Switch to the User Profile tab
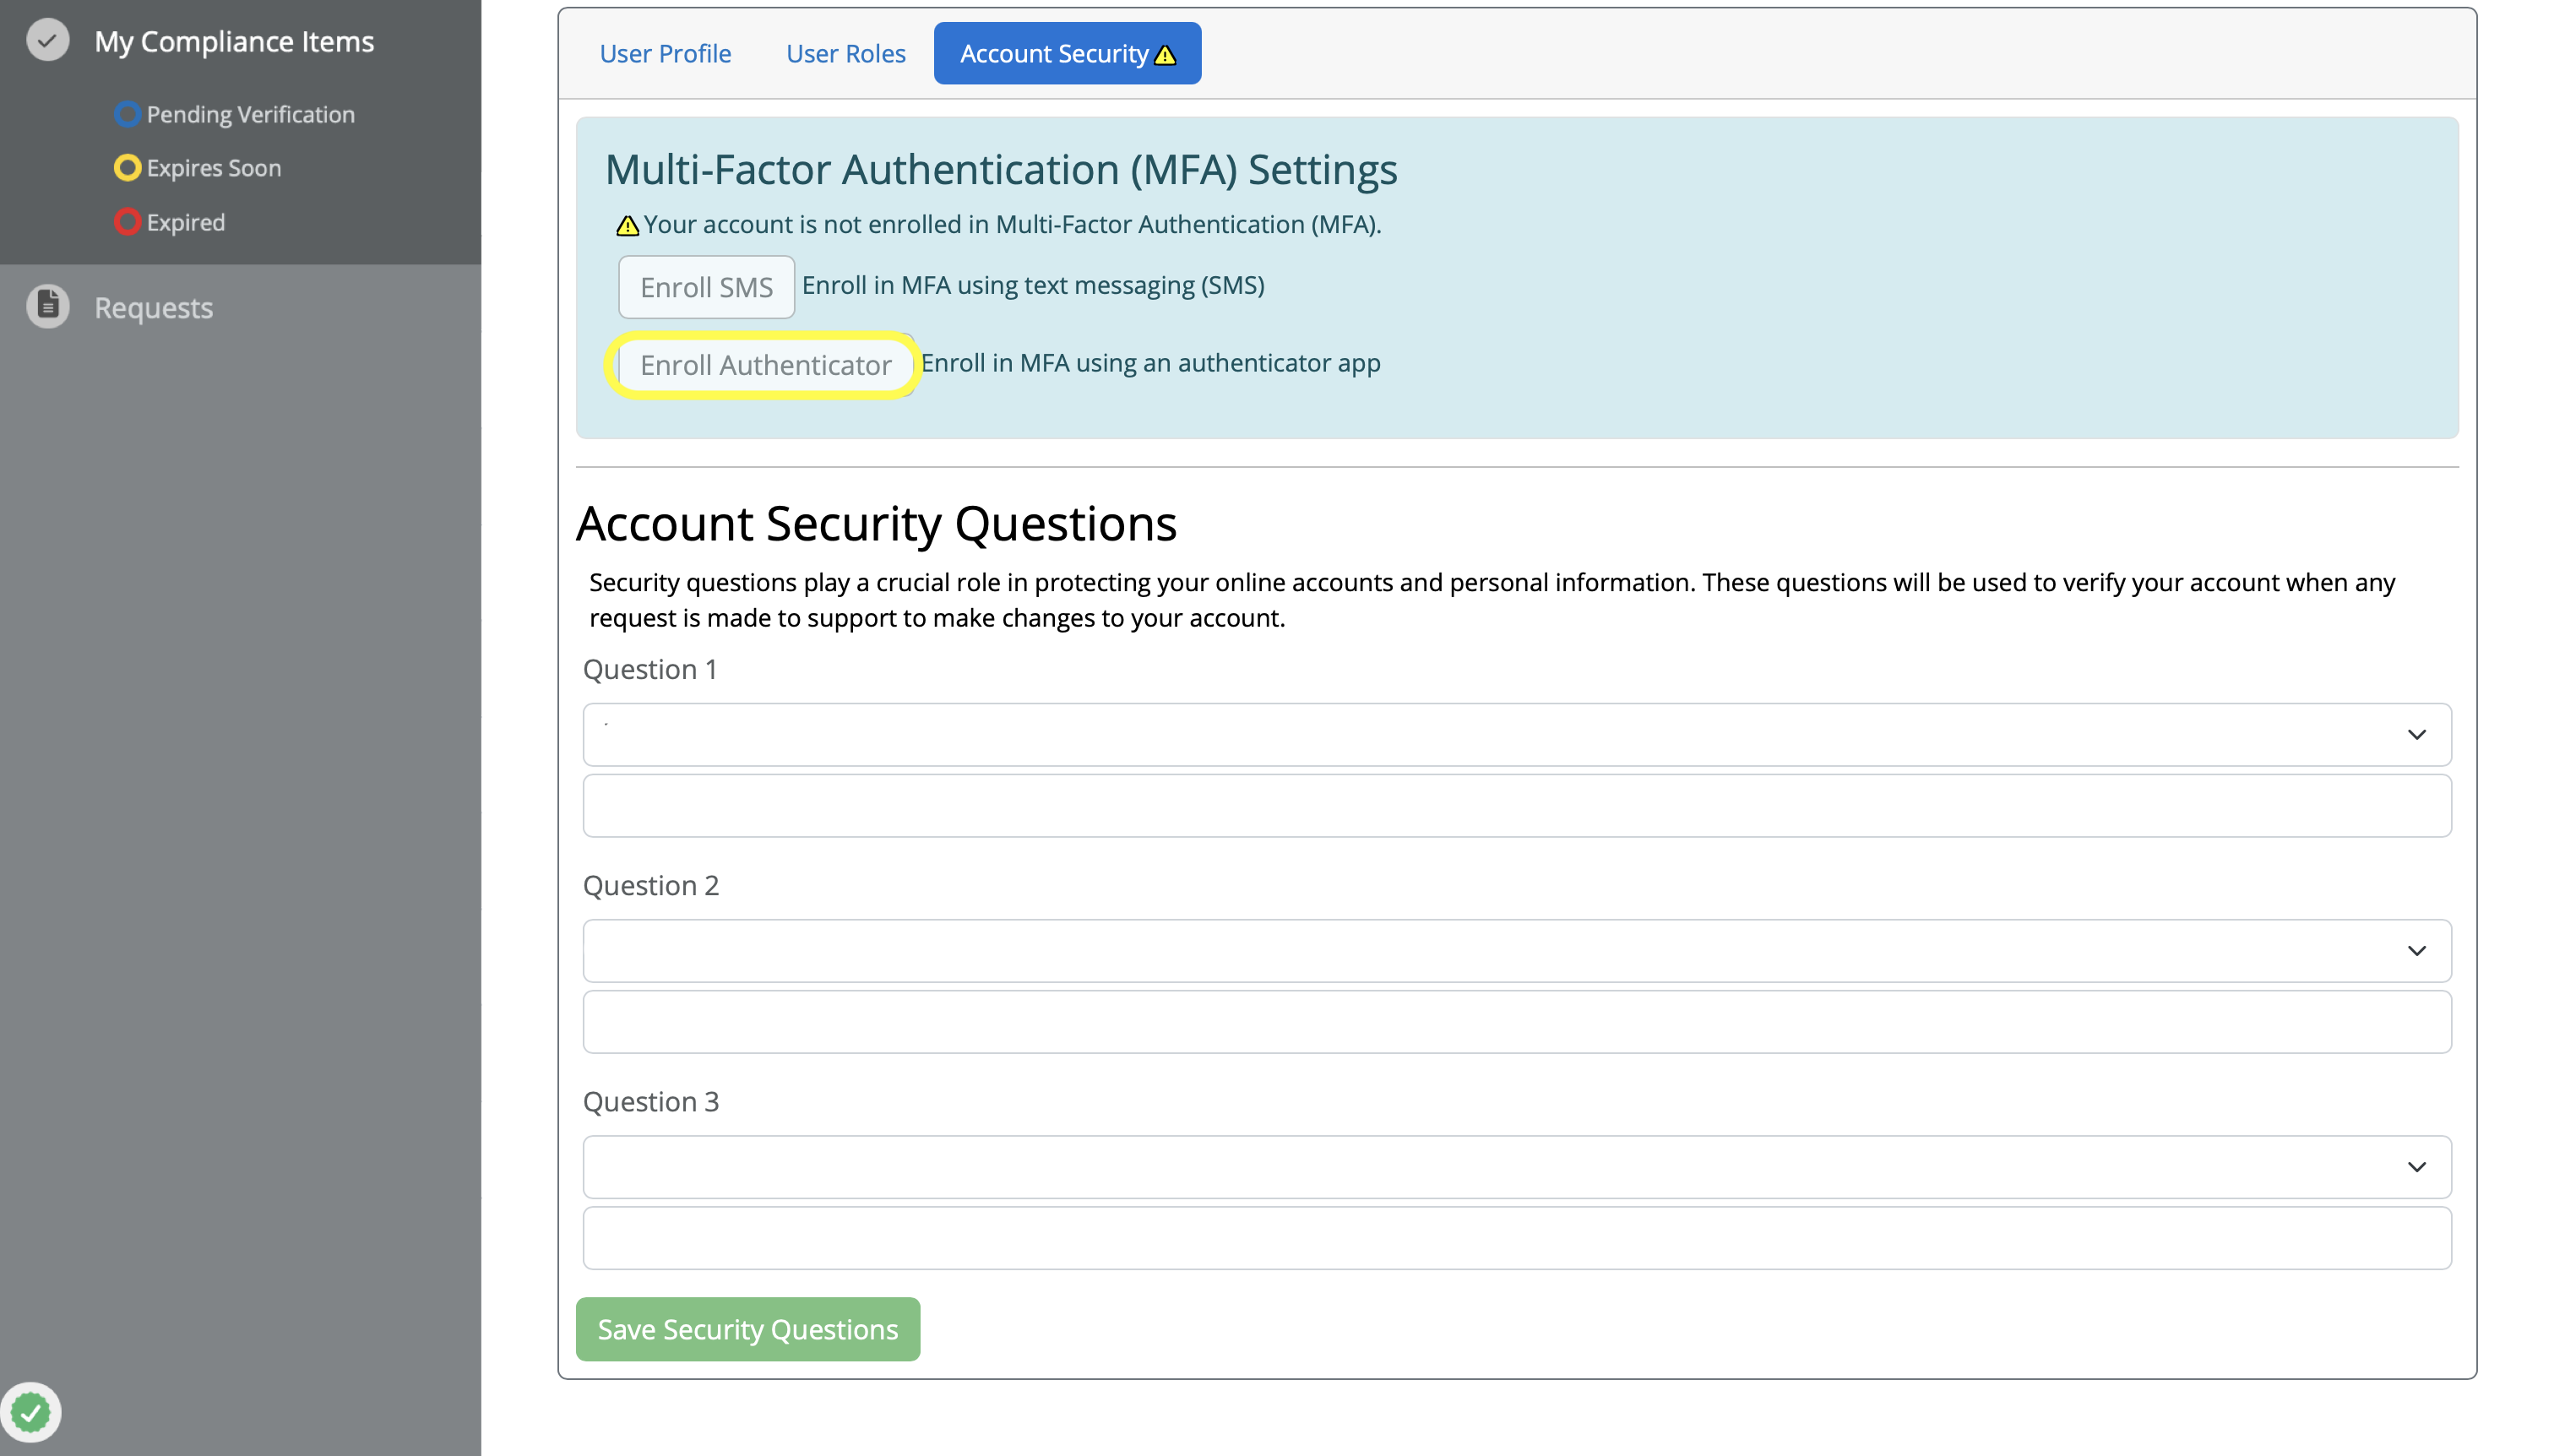 pos(665,54)
